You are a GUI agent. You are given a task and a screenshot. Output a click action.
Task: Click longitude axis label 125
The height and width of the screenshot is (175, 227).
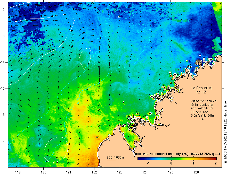[x=171, y=172]
